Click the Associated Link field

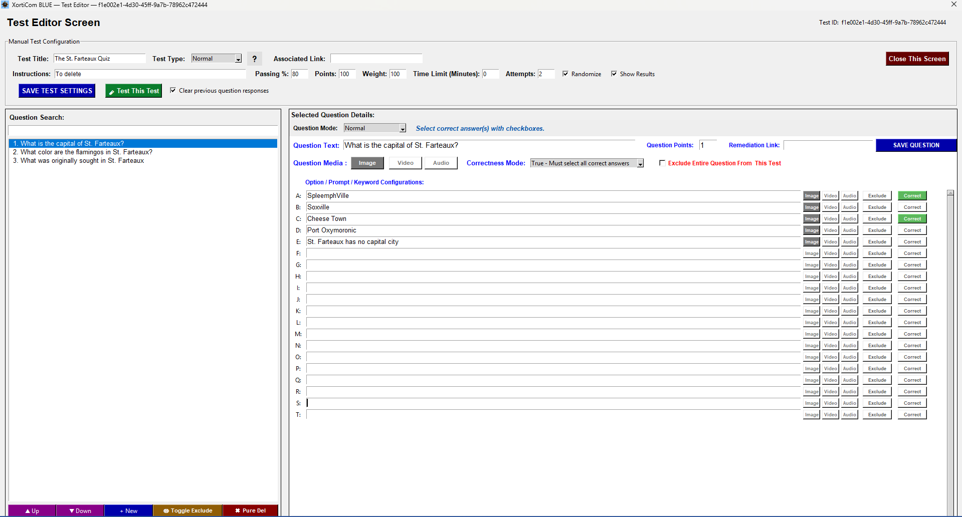click(x=376, y=59)
